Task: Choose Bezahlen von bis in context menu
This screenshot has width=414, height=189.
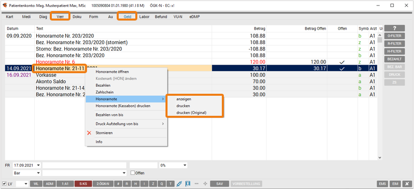Action: (x=126, y=115)
